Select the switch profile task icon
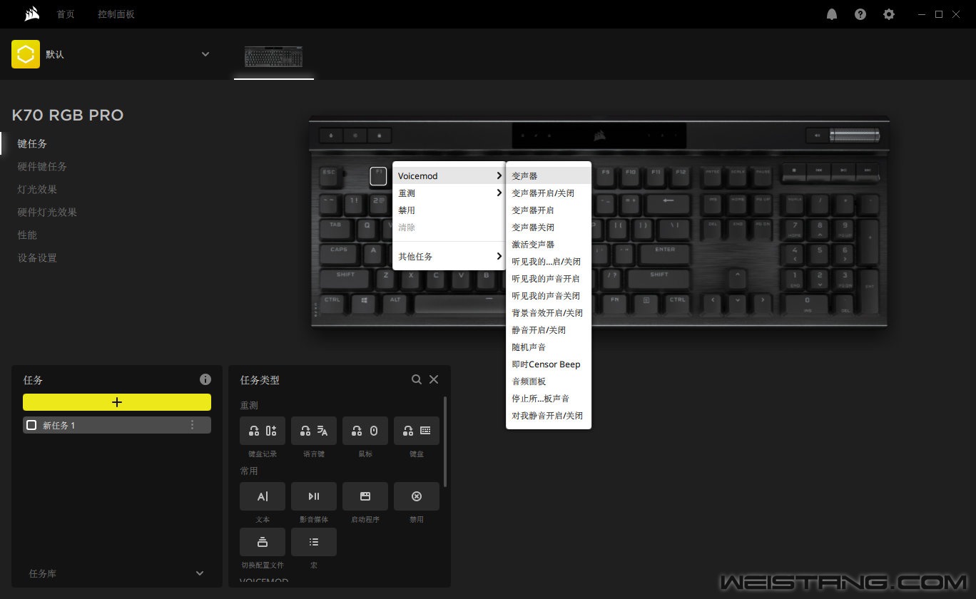Viewport: 976px width, 599px height. coord(263,542)
